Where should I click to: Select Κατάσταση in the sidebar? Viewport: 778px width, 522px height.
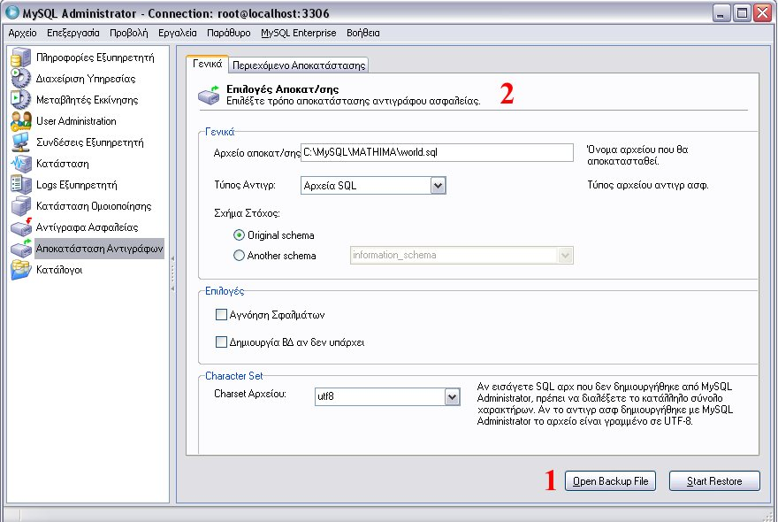pos(63,164)
